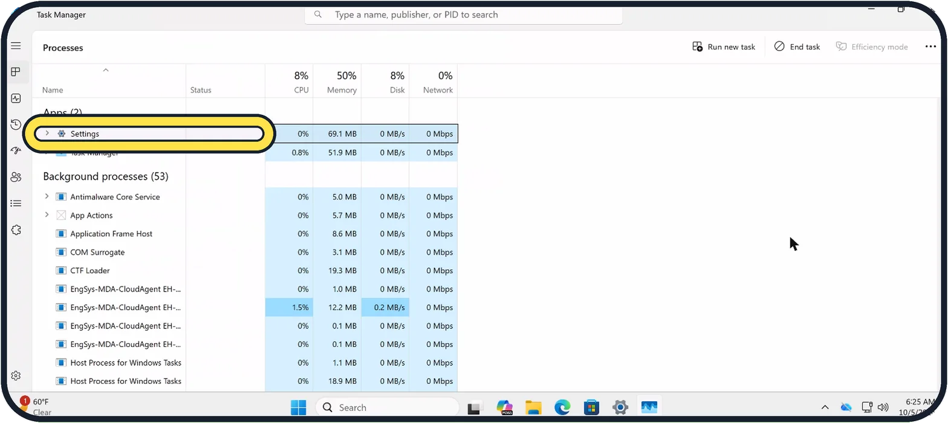Click the 0.2 MB/s disk cell
Screen dimensions: 948x423
385,308
